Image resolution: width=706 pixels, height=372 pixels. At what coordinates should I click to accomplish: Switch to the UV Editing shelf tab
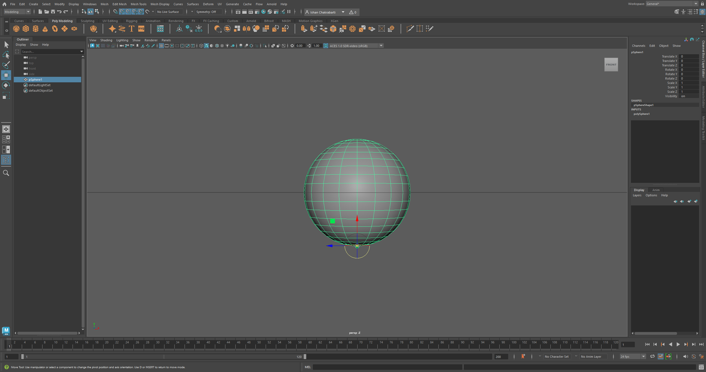point(110,21)
